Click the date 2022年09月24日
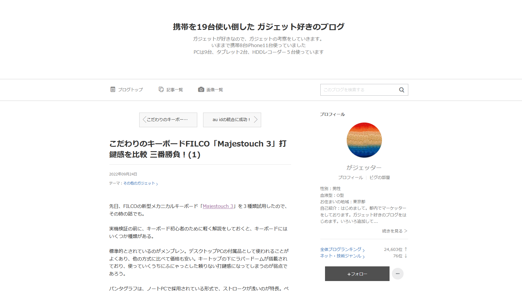The width and height of the screenshot is (522, 293). 123,174
